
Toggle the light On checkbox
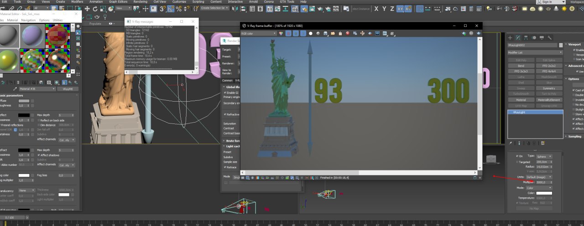tap(517, 156)
